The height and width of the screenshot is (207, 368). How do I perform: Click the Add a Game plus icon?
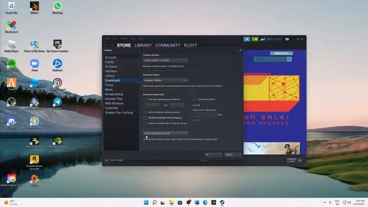click(x=107, y=160)
